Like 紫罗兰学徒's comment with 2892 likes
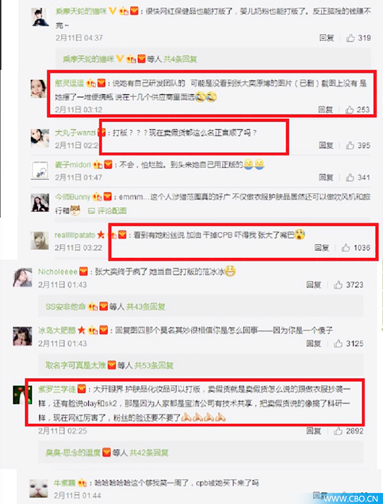The image size is (383, 504). tap(338, 431)
